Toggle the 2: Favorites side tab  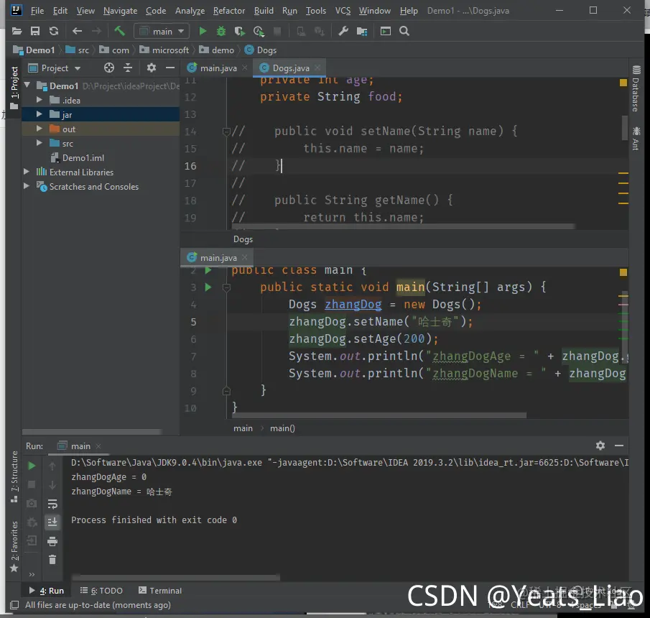[14, 546]
